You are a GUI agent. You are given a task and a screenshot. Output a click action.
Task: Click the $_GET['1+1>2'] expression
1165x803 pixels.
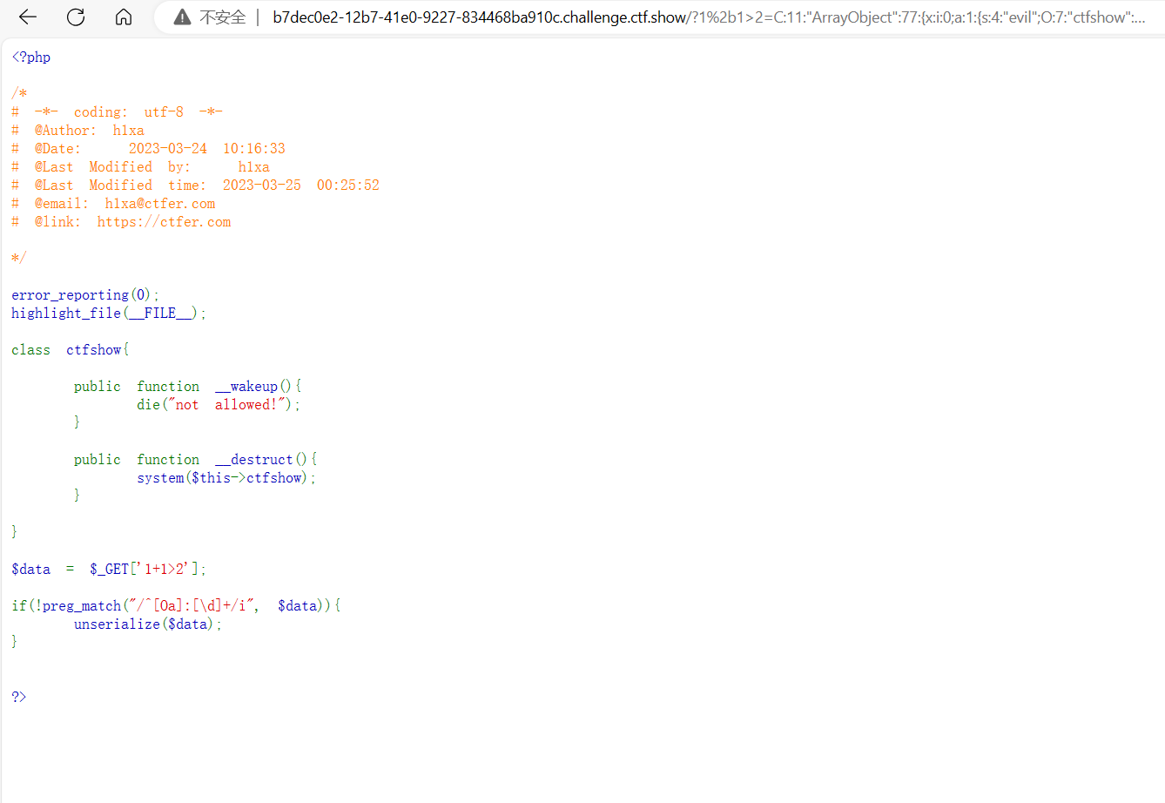(145, 568)
